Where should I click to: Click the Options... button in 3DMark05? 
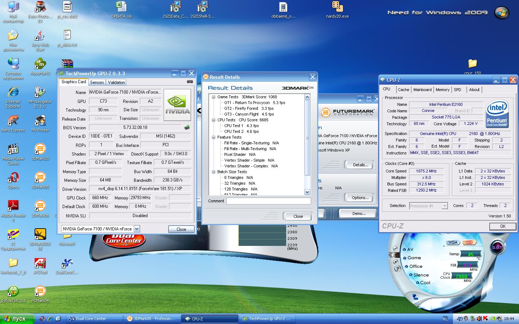[x=360, y=198]
